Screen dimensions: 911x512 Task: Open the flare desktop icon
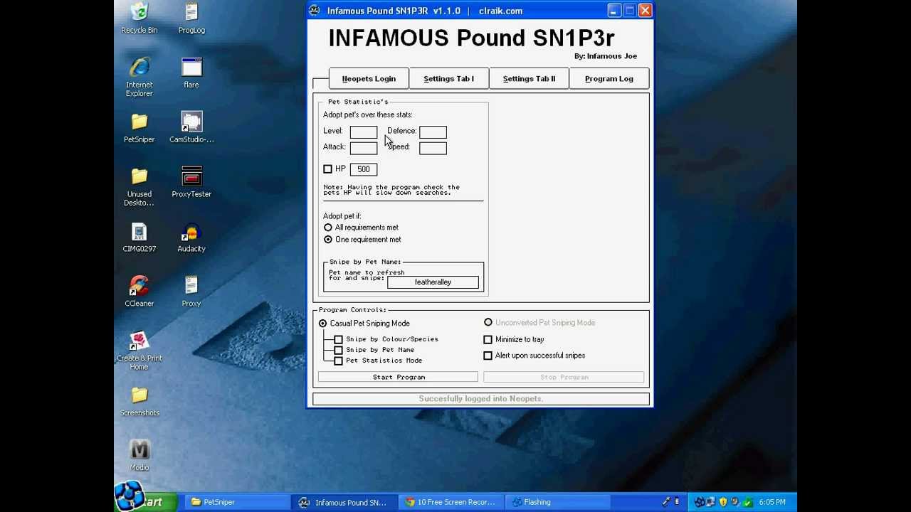tap(191, 73)
